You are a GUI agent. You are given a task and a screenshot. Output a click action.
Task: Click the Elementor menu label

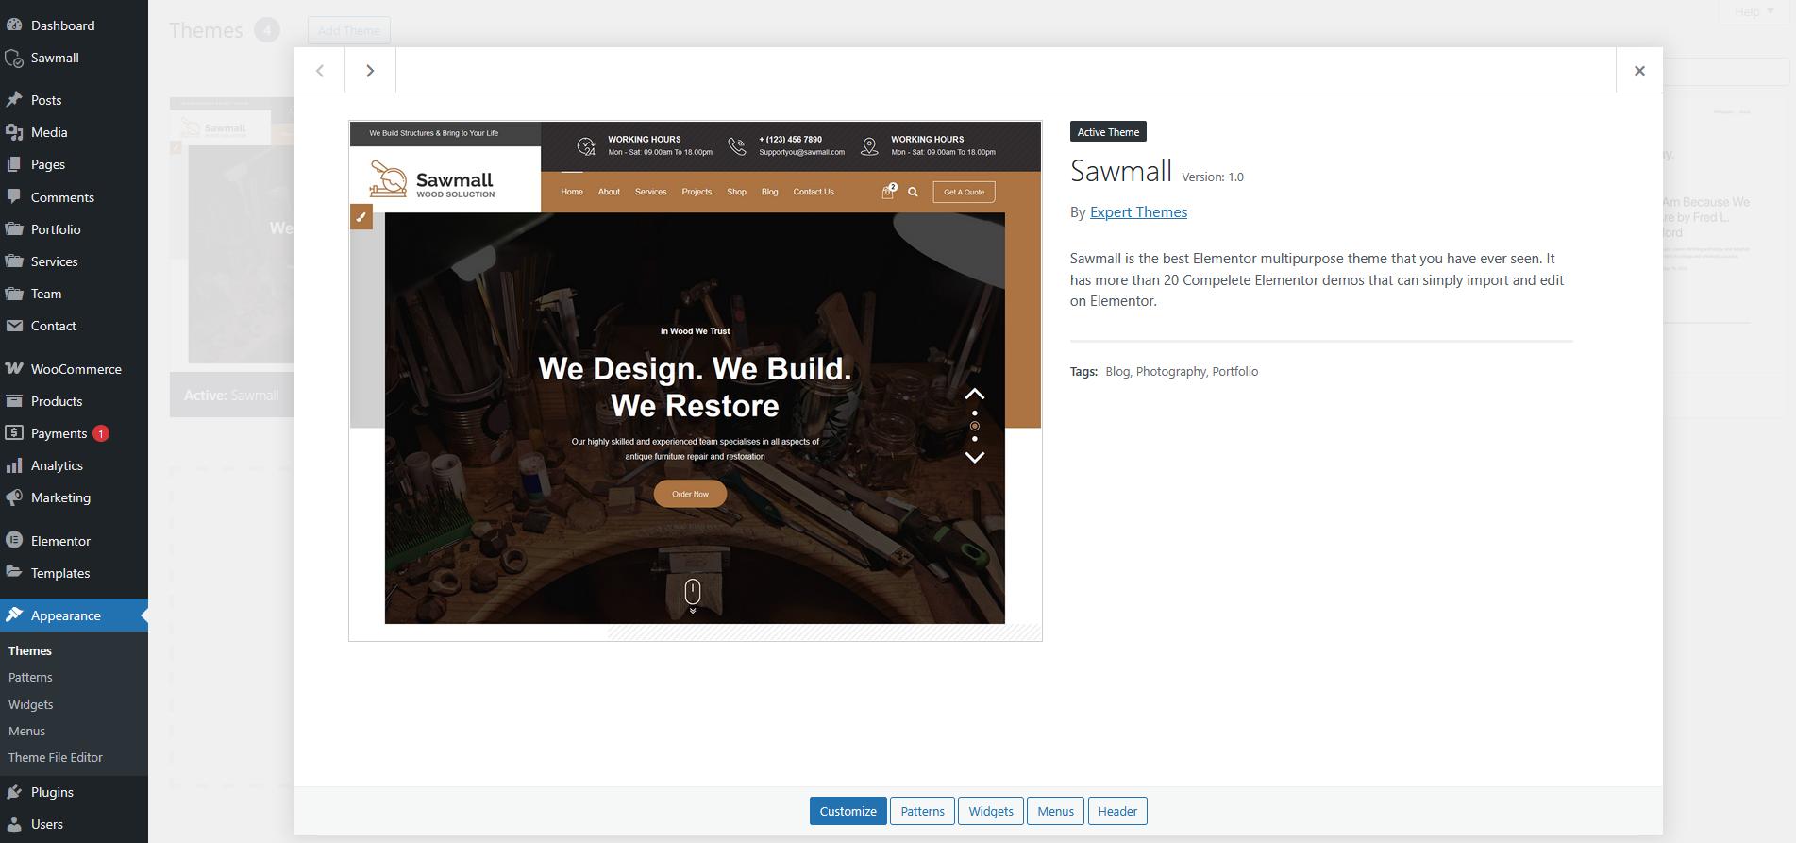pos(60,541)
